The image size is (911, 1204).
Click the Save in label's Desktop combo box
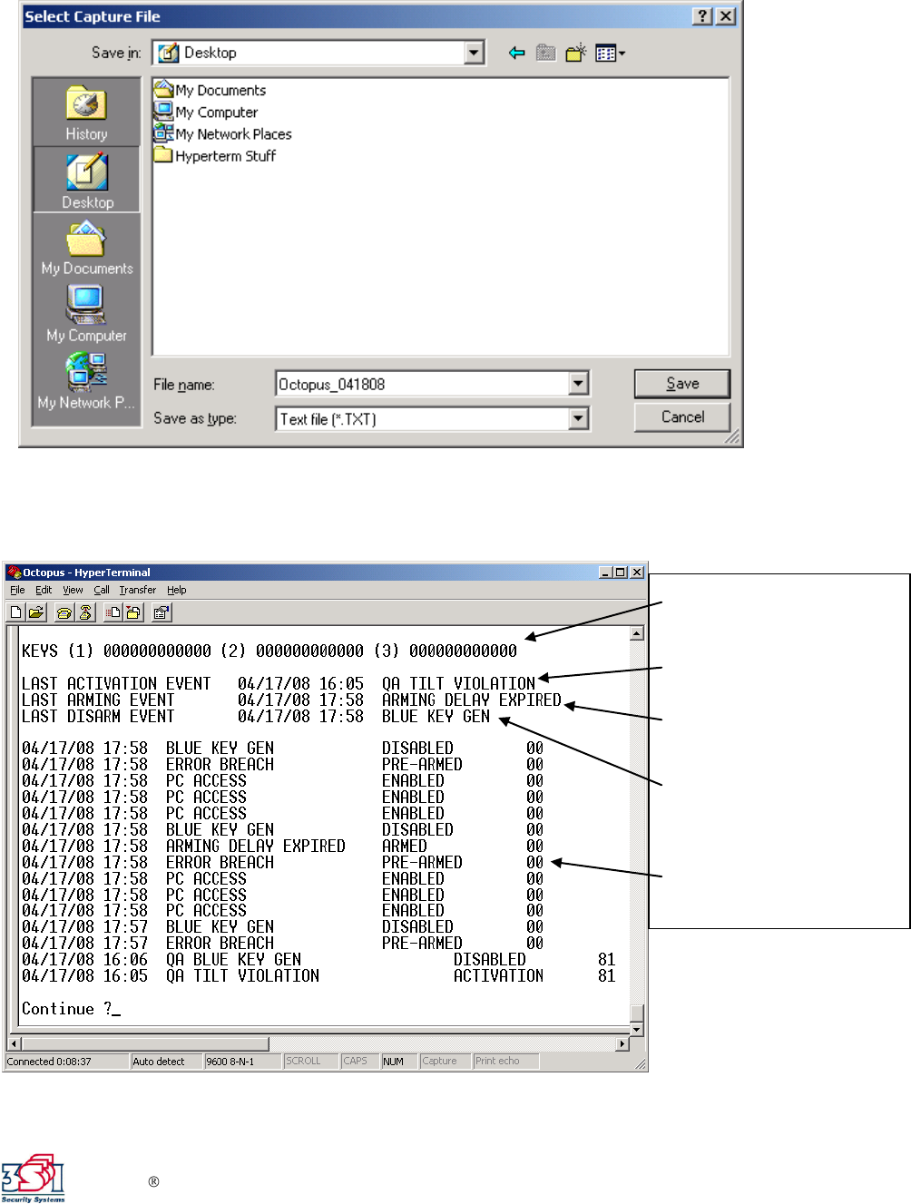pos(318,53)
